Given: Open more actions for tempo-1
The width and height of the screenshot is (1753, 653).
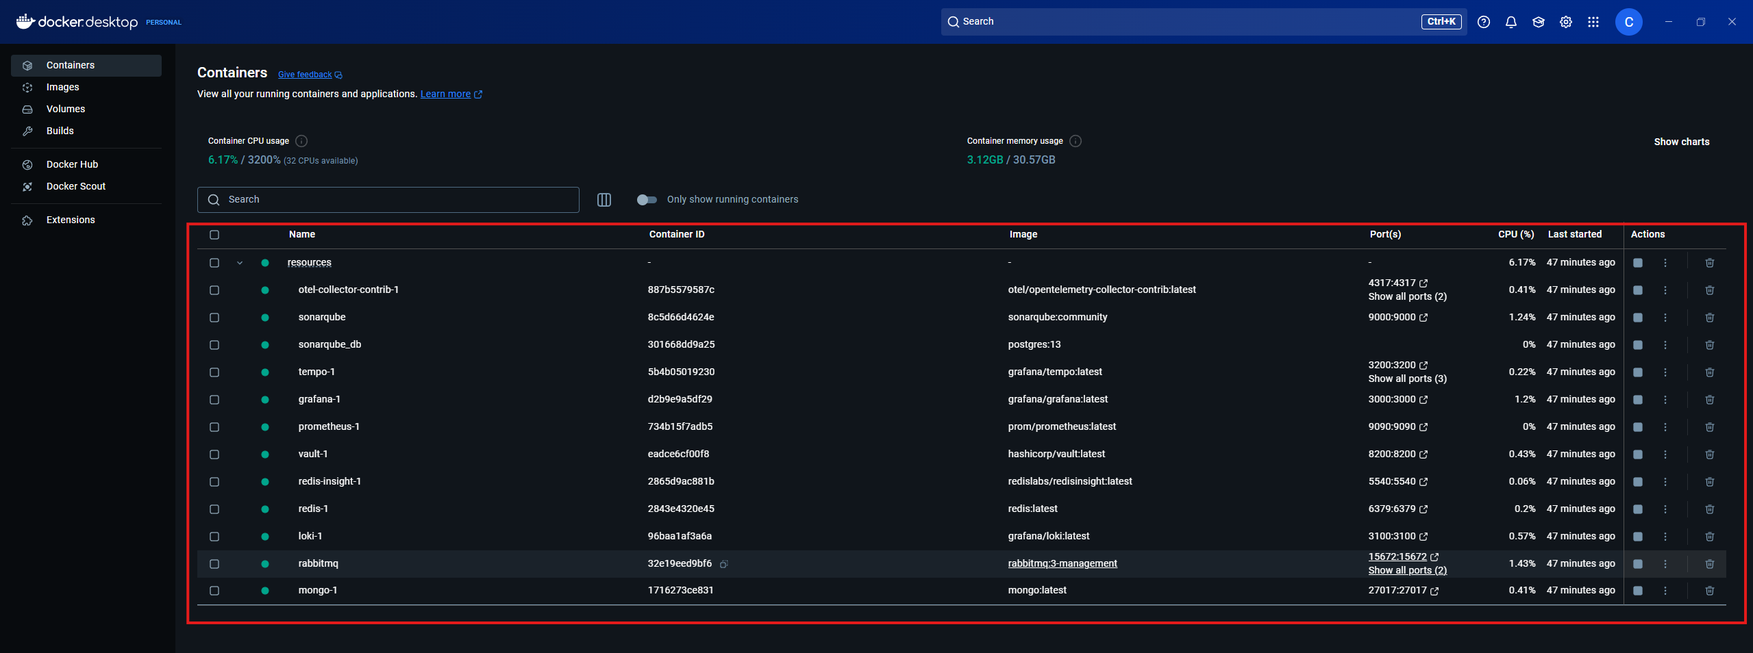Looking at the screenshot, I should [1665, 372].
